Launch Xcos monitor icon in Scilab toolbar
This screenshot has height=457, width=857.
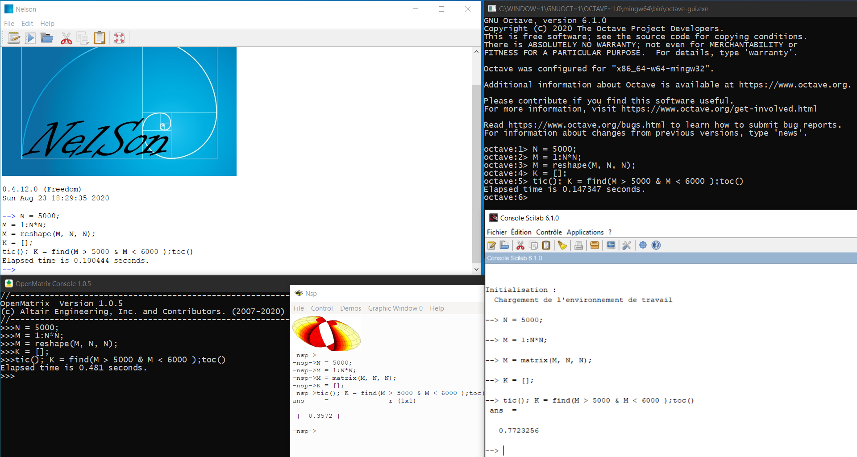pyautogui.click(x=611, y=245)
